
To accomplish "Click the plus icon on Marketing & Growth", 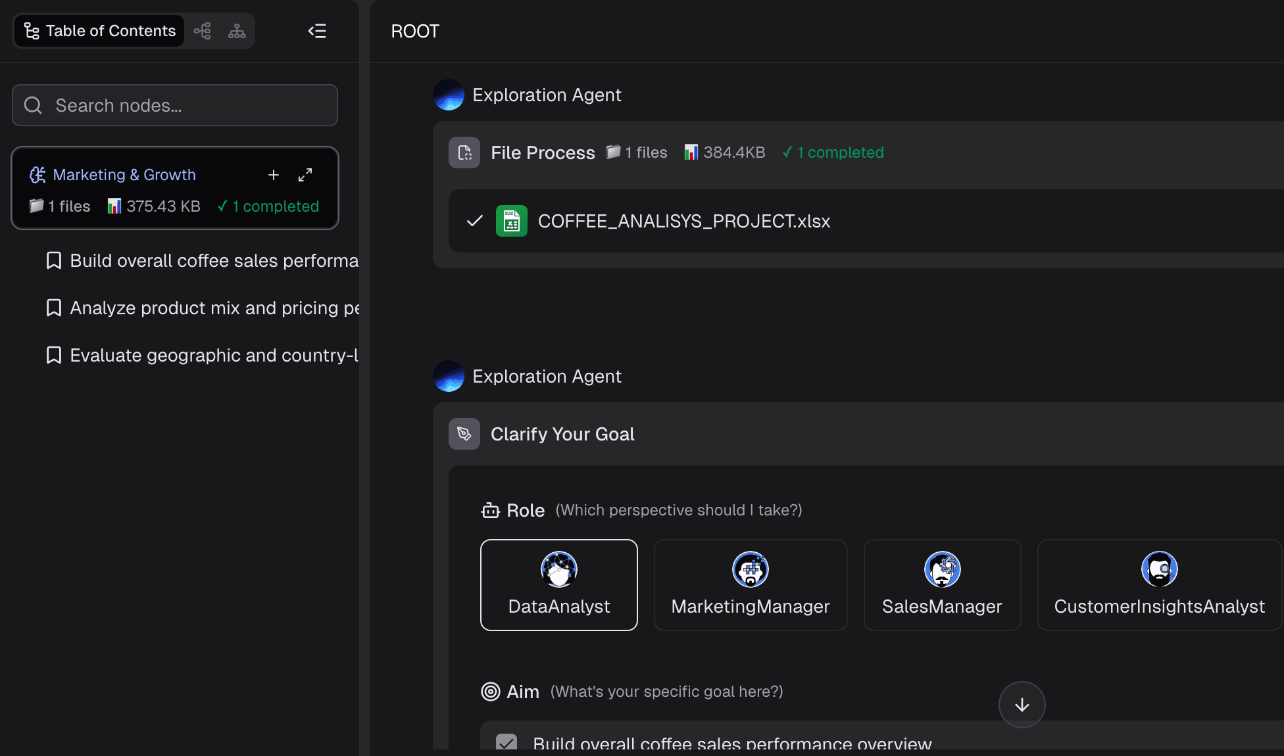I will pos(274,175).
